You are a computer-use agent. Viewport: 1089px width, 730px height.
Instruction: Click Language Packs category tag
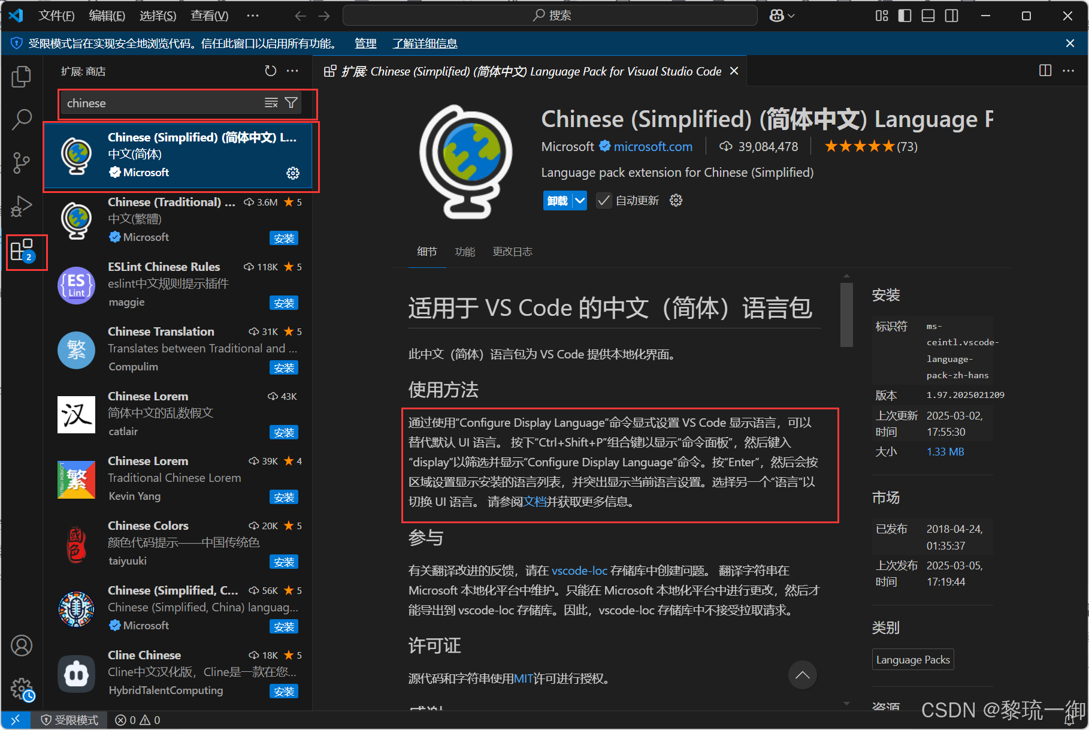[913, 660]
